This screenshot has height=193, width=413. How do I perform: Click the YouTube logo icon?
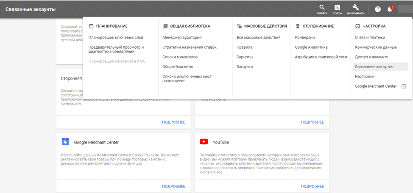(x=204, y=142)
